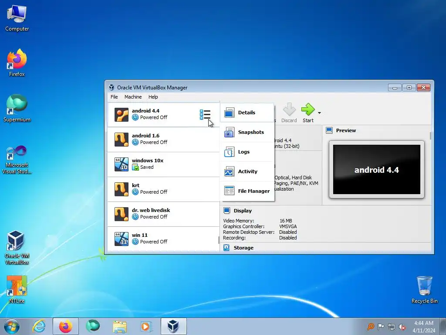The width and height of the screenshot is (446, 335).
Task: Open Windows Explorer from the taskbar
Action: (120, 326)
